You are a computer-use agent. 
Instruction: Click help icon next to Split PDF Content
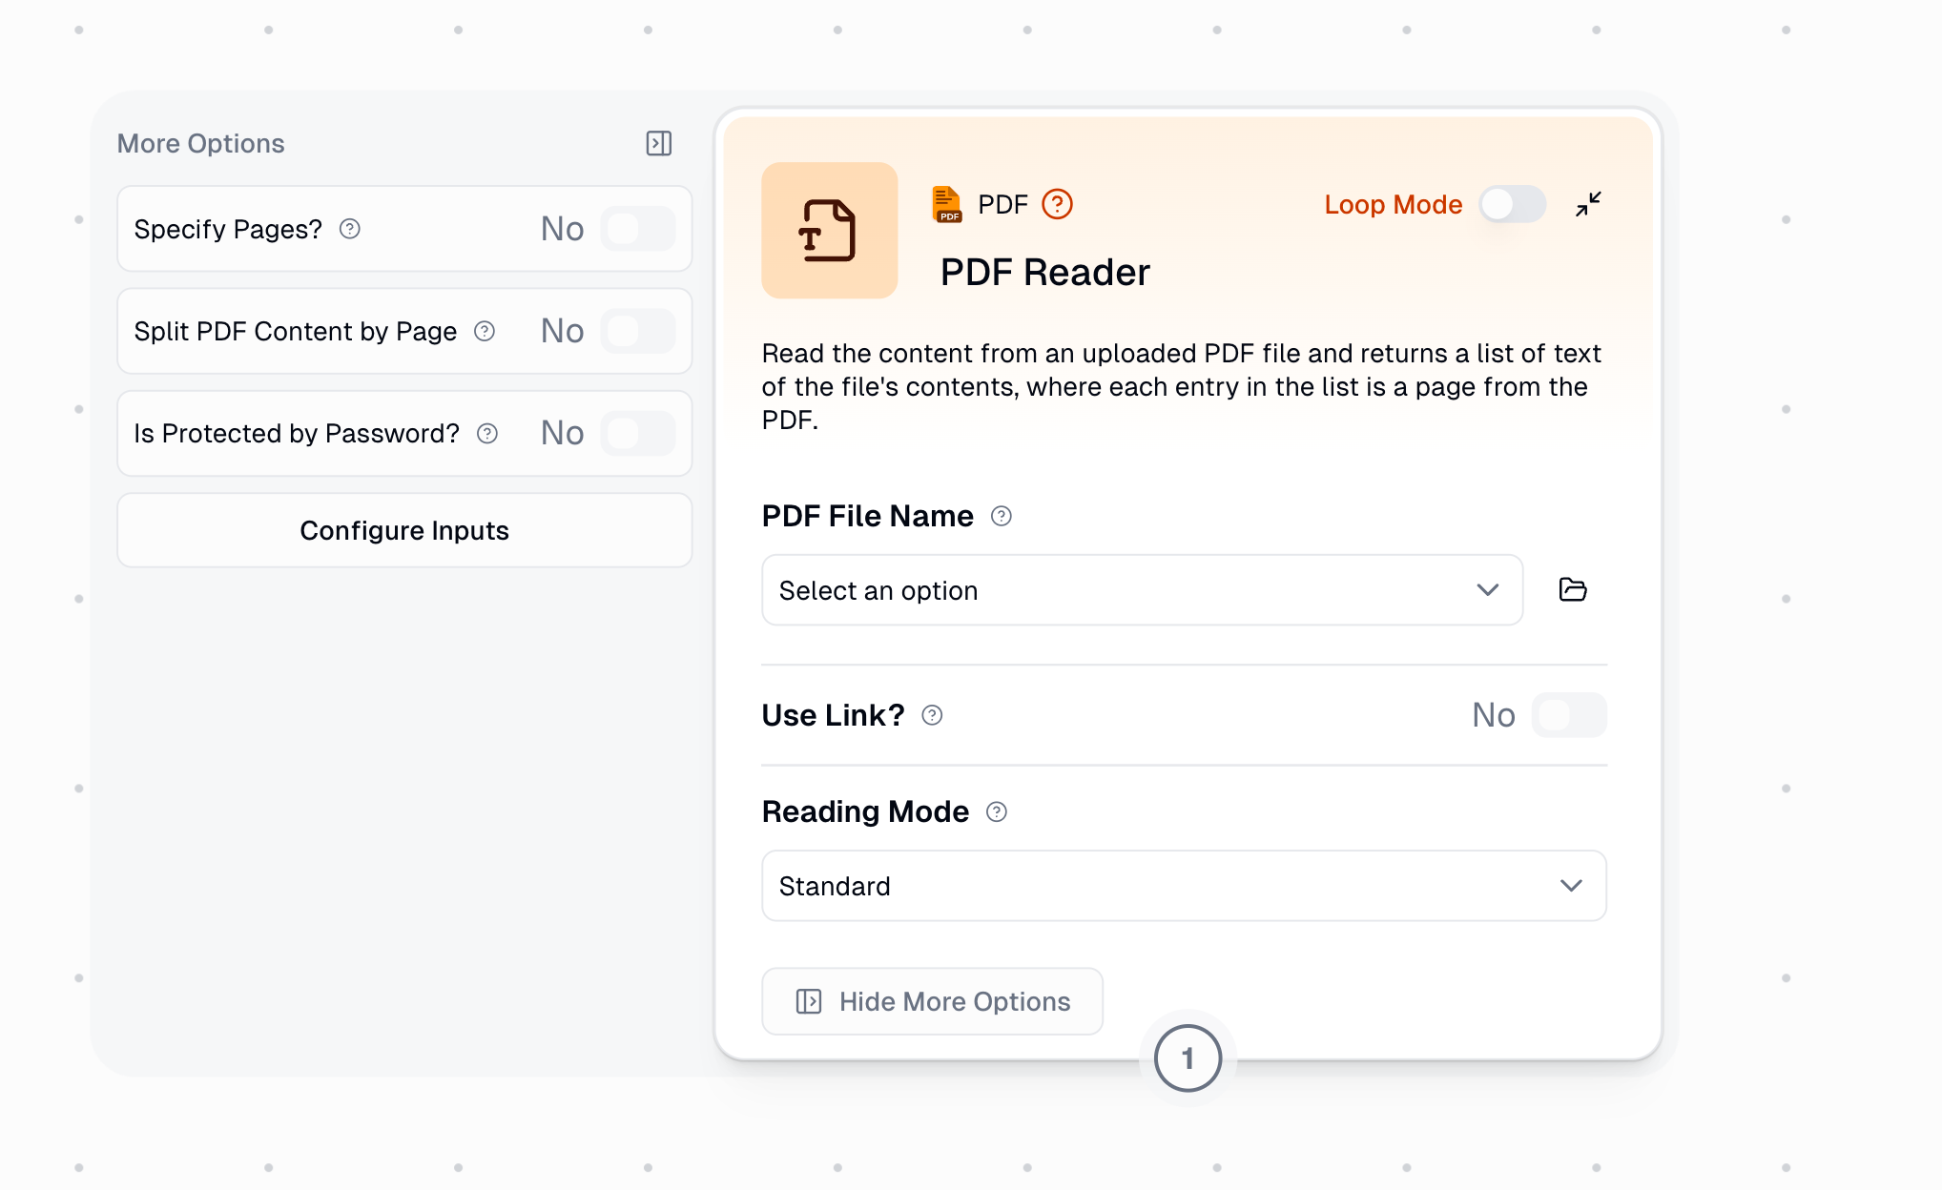485,331
